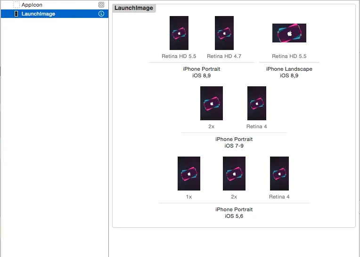Select the Retina HD 5.5 landscape image
This screenshot has height=257, width=360.
coord(289,33)
